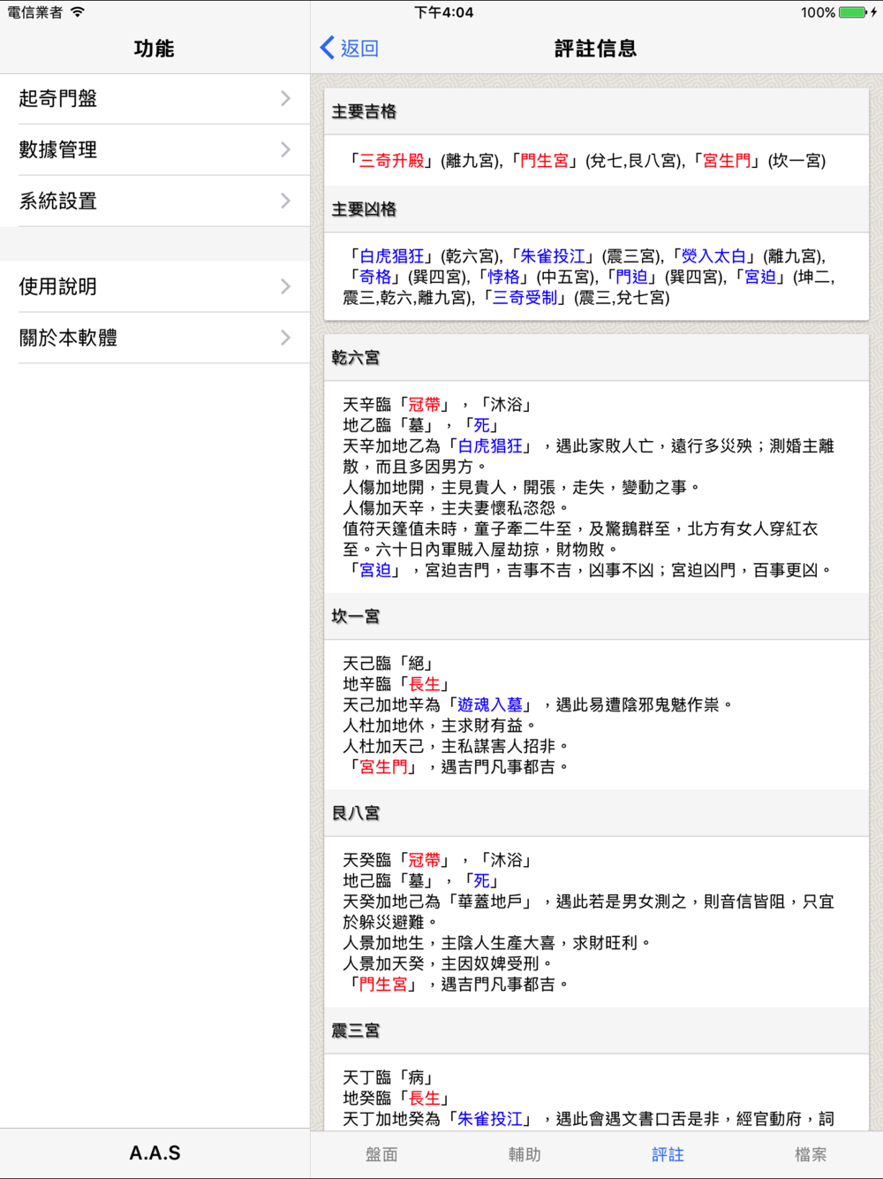The width and height of the screenshot is (883, 1179).
Task: Switch to the 檔案 tab
Action: pos(811,1154)
